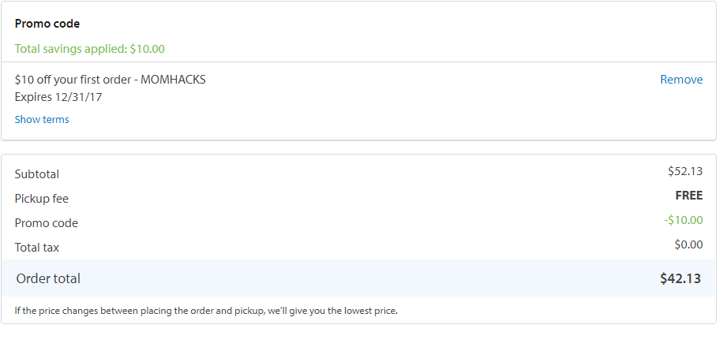Select the $0.00 tax amount
Image resolution: width=727 pixels, height=347 pixels.
point(688,244)
